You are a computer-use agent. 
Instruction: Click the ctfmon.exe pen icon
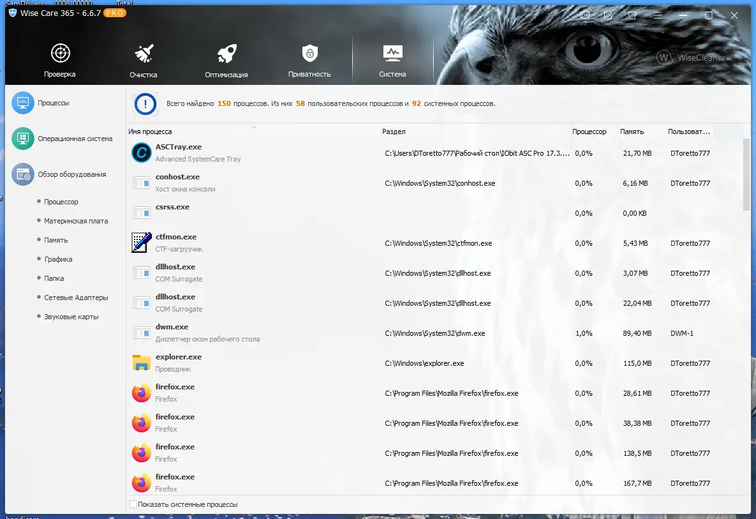tap(141, 243)
